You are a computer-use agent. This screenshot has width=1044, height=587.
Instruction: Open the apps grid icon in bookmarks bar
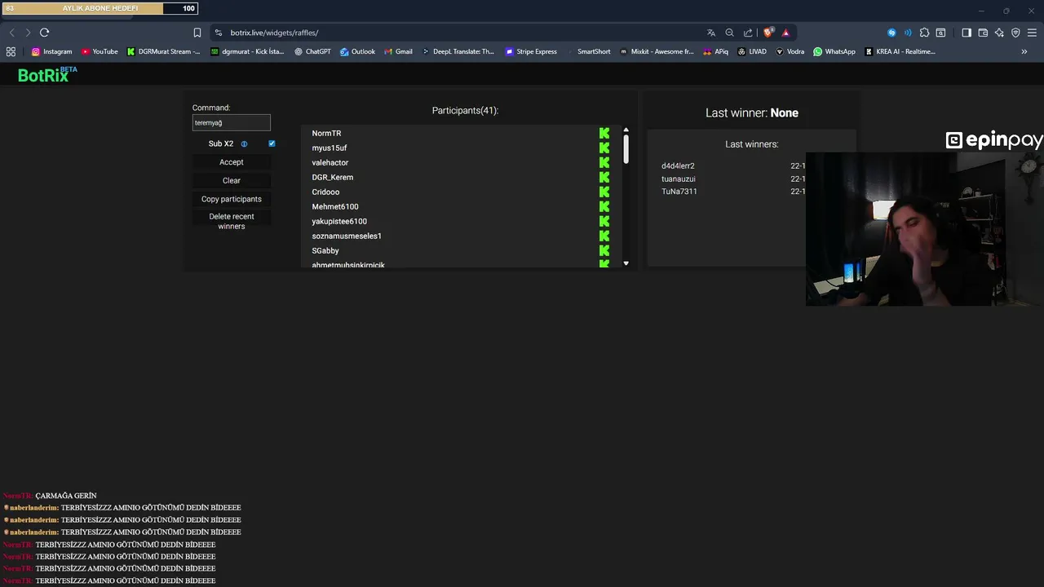(11, 51)
